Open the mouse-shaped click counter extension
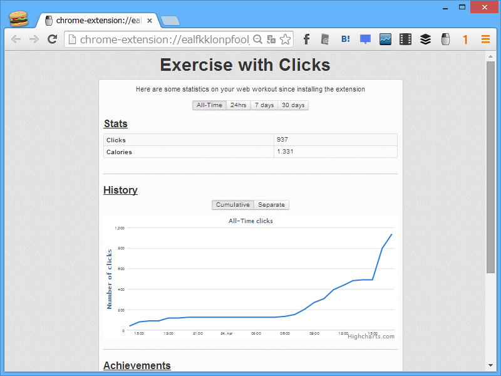This screenshot has width=501, height=376. (x=445, y=39)
